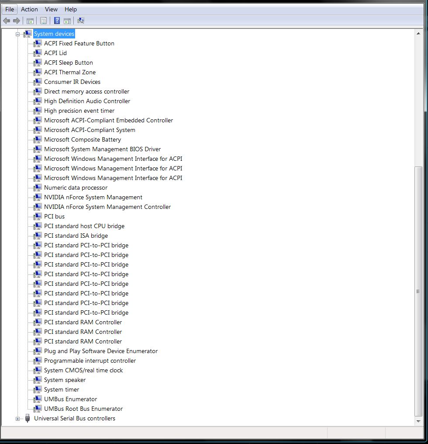Click the System CMOS/real time clock icon
428x444 pixels.
coord(38,371)
